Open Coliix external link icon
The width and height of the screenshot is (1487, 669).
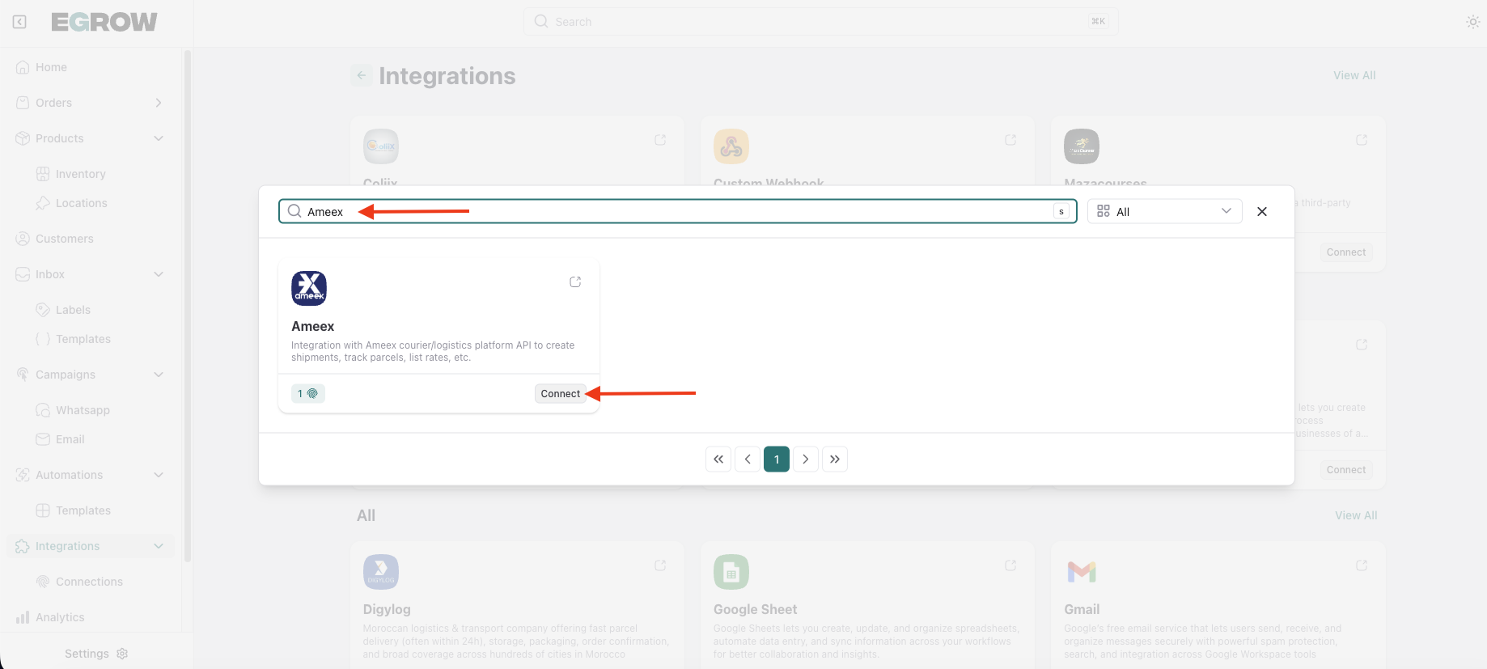pyautogui.click(x=660, y=140)
